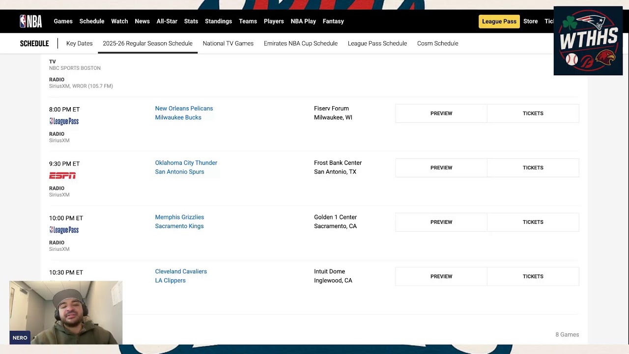Go to Players page
Viewport: 629px width, 354px height.
click(x=274, y=21)
